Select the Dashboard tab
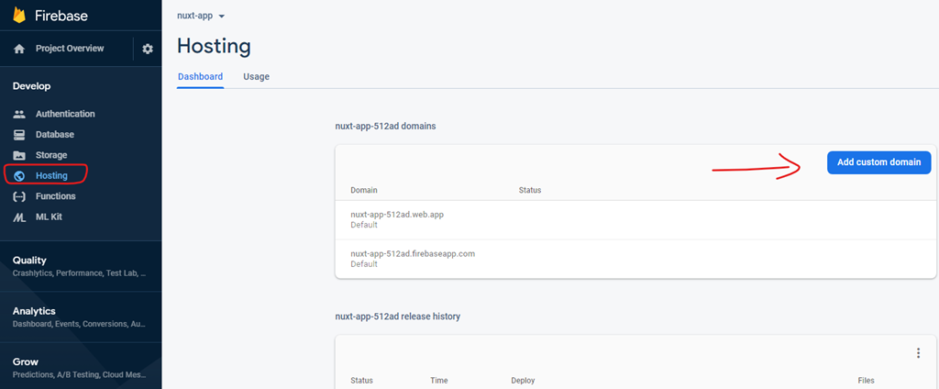 click(x=200, y=77)
